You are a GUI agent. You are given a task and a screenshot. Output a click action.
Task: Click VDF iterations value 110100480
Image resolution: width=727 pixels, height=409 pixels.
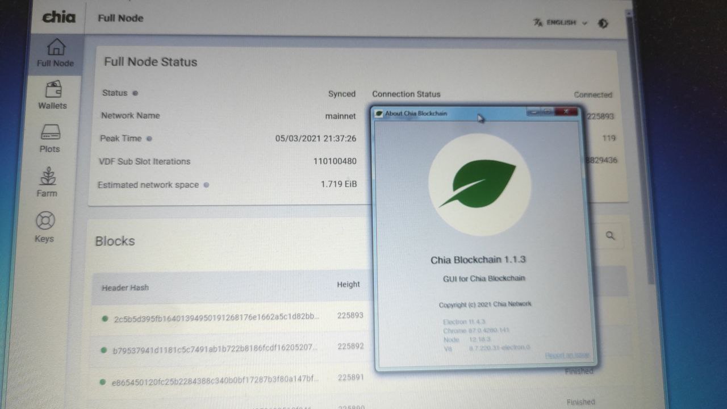[335, 161]
